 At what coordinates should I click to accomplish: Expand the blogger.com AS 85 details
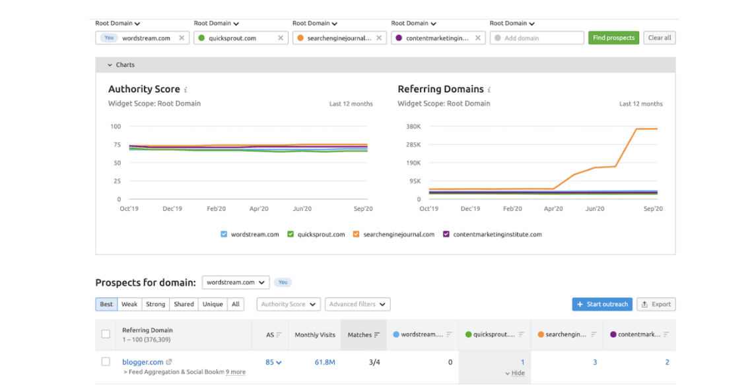273,363
